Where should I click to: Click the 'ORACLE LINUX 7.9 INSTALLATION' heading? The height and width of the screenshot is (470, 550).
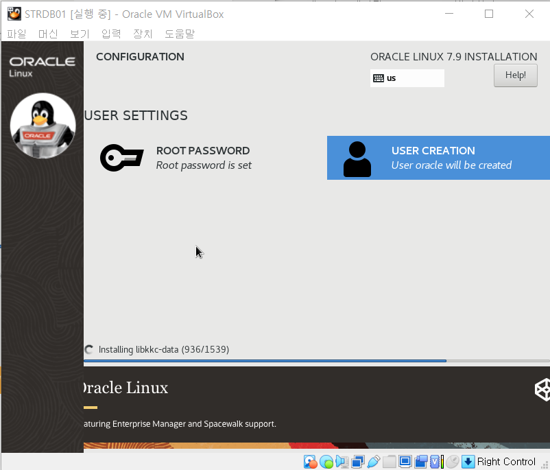(453, 57)
